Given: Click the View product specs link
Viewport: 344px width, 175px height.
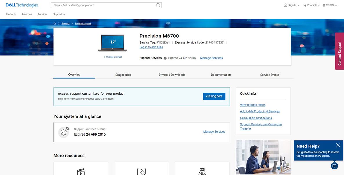Looking at the screenshot, I should coord(252,104).
